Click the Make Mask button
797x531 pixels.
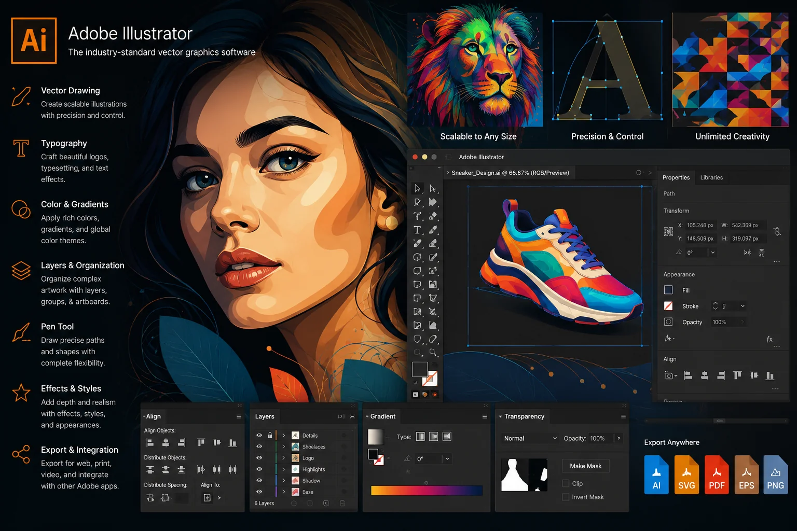[586, 466]
